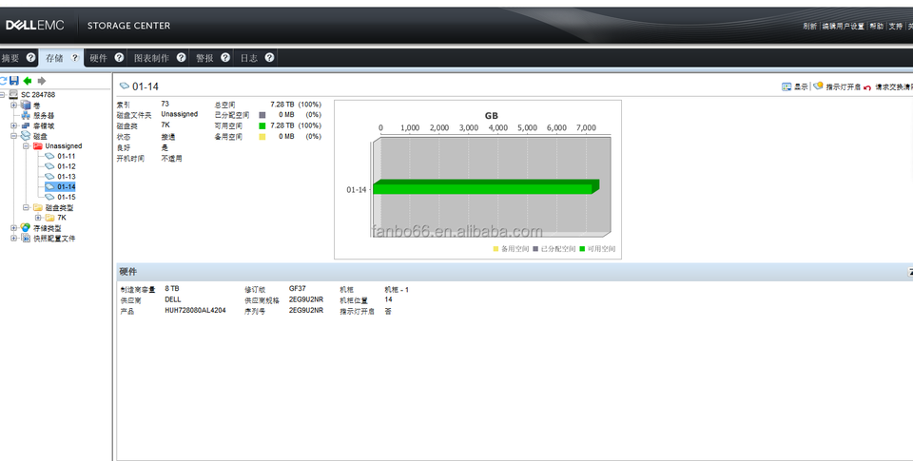Expand the 7K folder node
Image resolution: width=913 pixels, height=461 pixels.
pos(38,218)
